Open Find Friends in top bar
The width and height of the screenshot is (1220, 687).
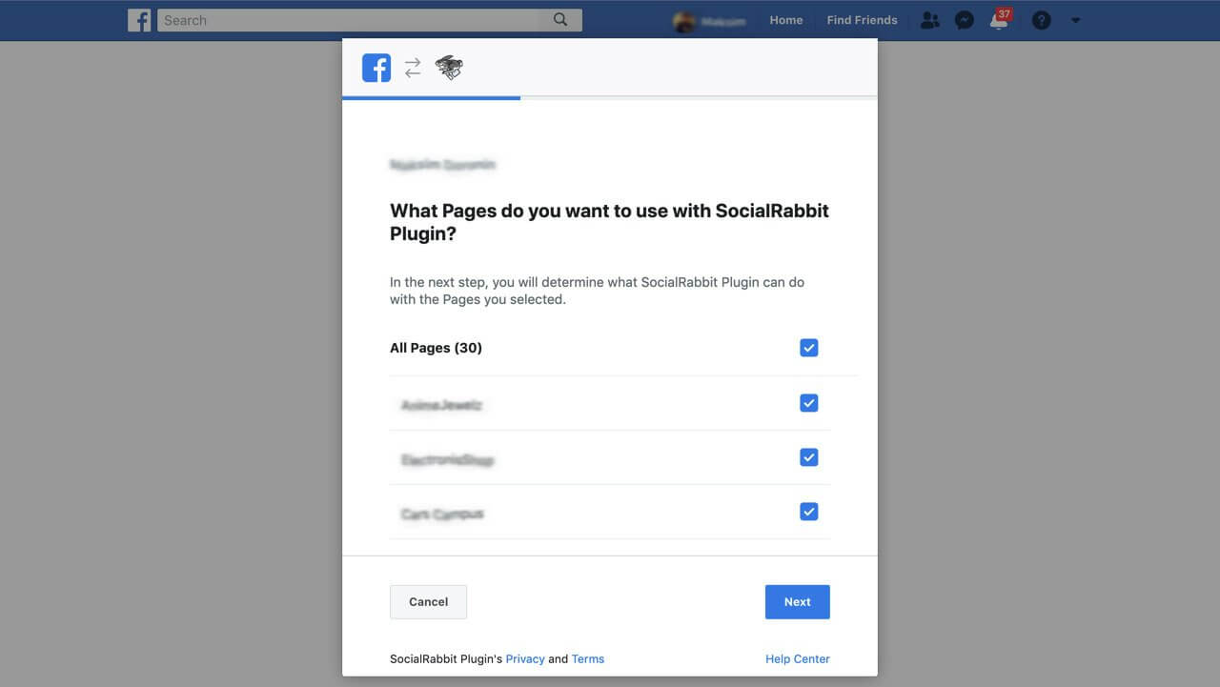862,20
